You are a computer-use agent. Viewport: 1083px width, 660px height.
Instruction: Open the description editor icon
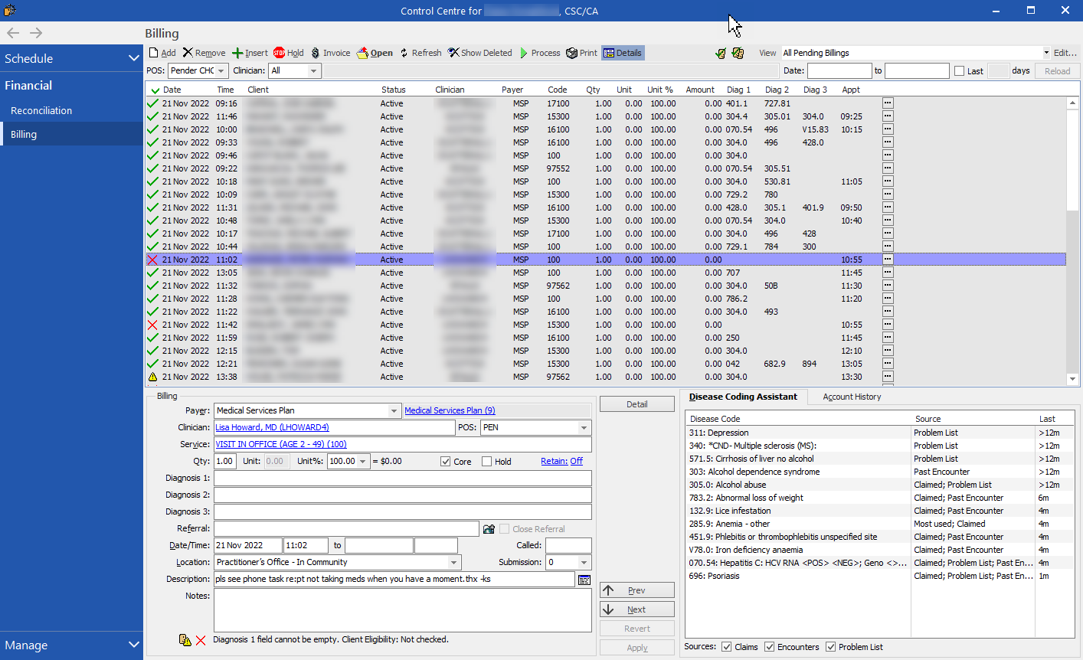point(584,580)
